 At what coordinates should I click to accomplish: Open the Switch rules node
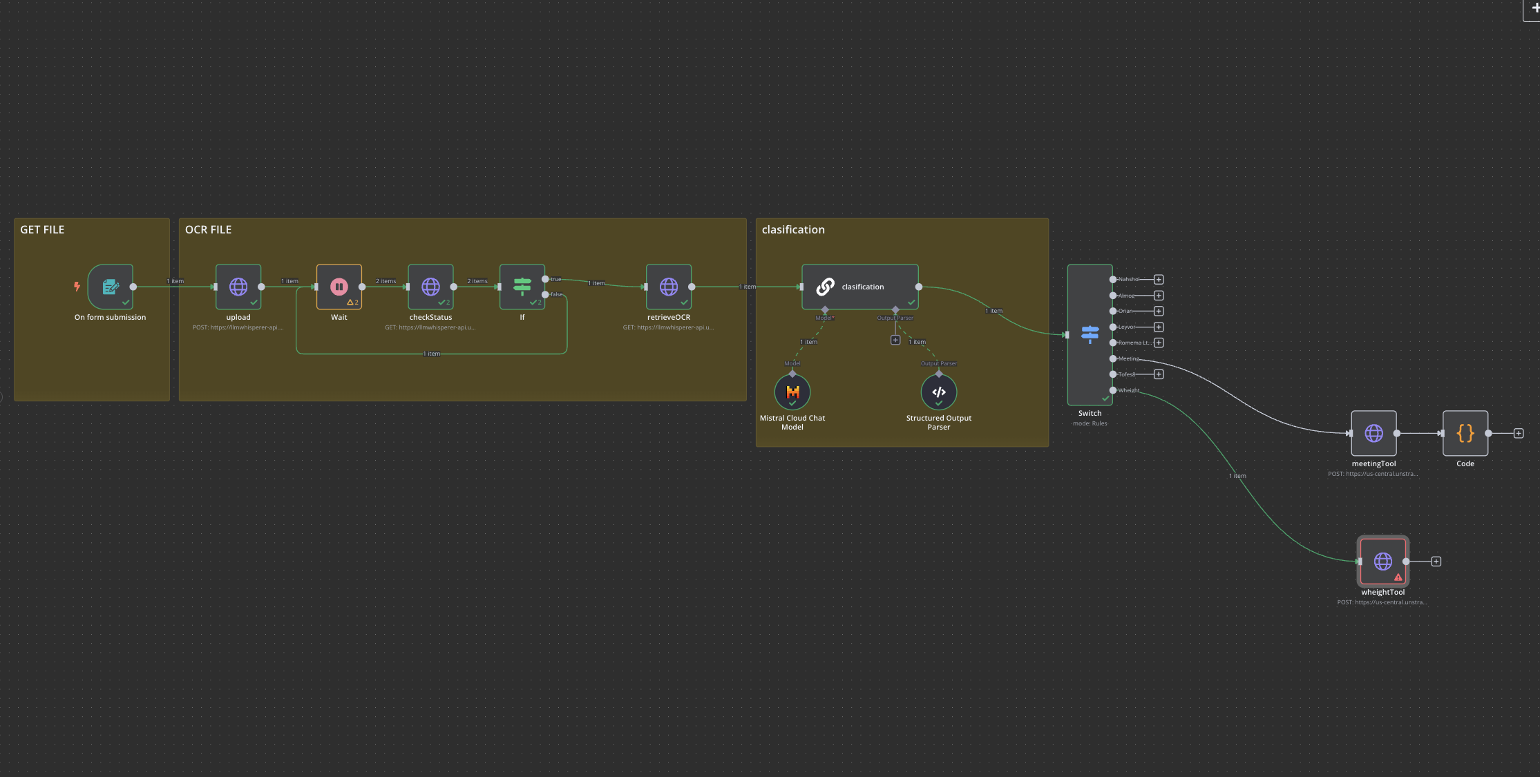point(1090,335)
